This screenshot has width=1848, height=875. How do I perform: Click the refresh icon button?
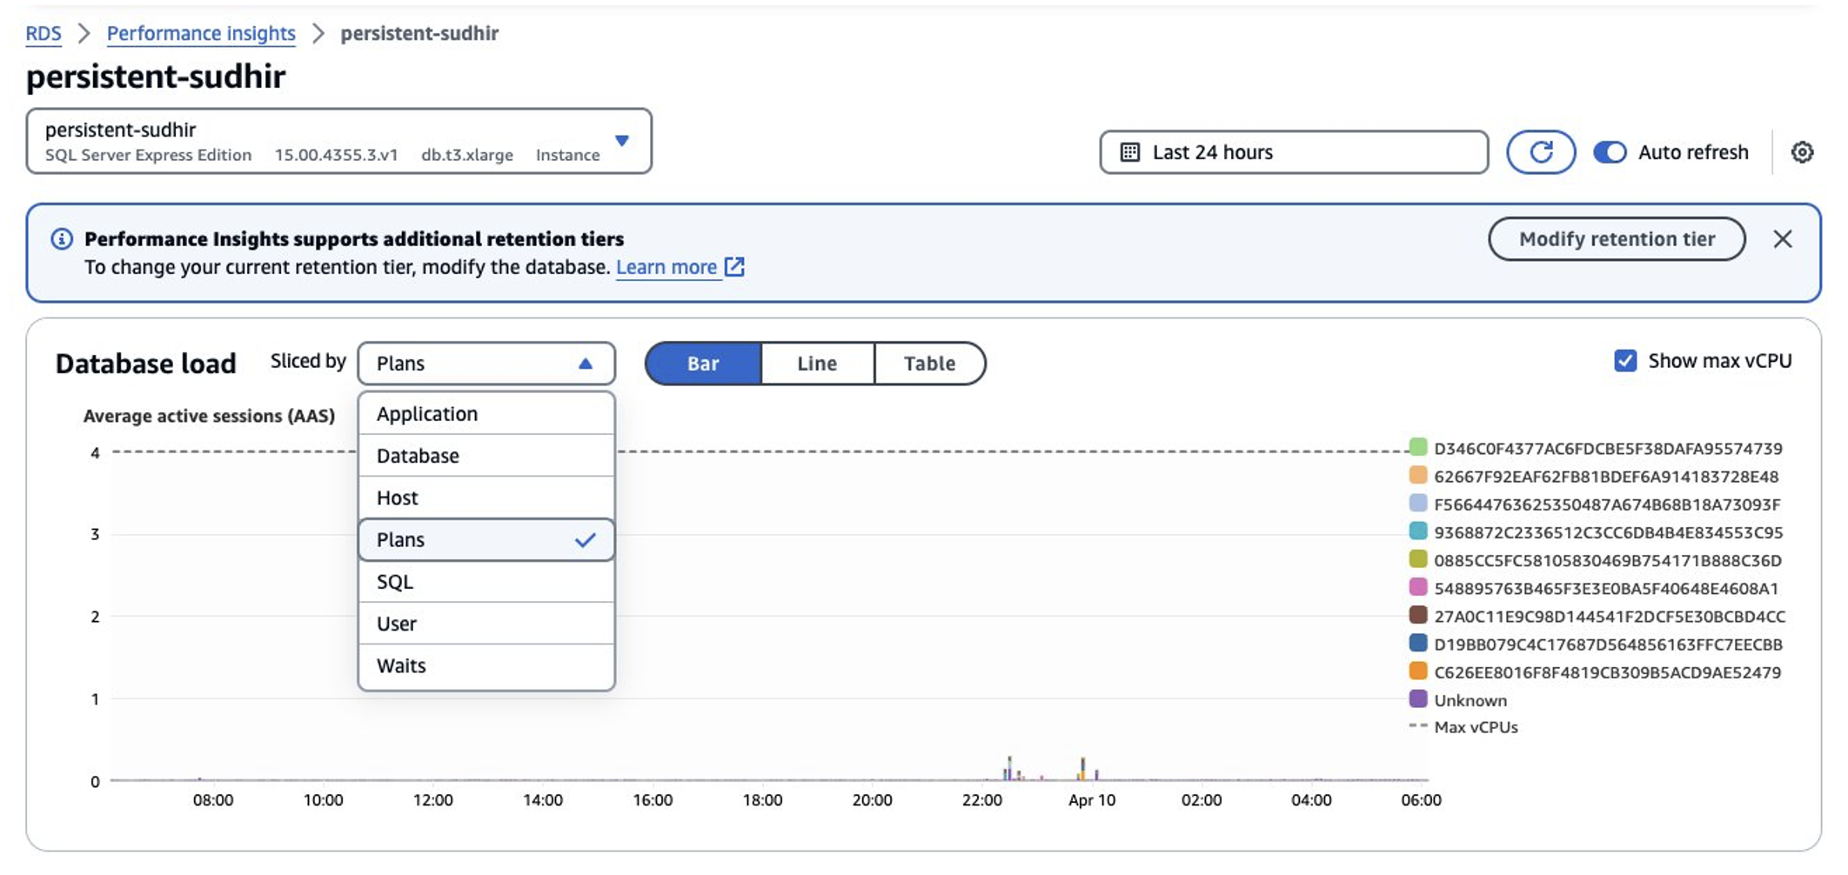click(x=1540, y=152)
